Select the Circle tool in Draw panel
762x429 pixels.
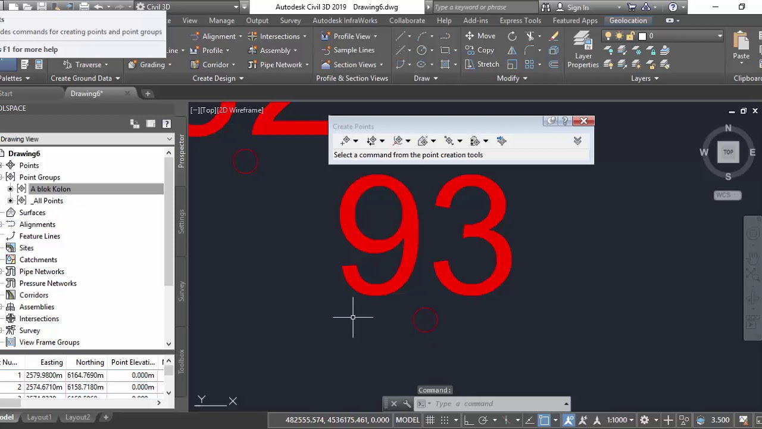(x=422, y=50)
